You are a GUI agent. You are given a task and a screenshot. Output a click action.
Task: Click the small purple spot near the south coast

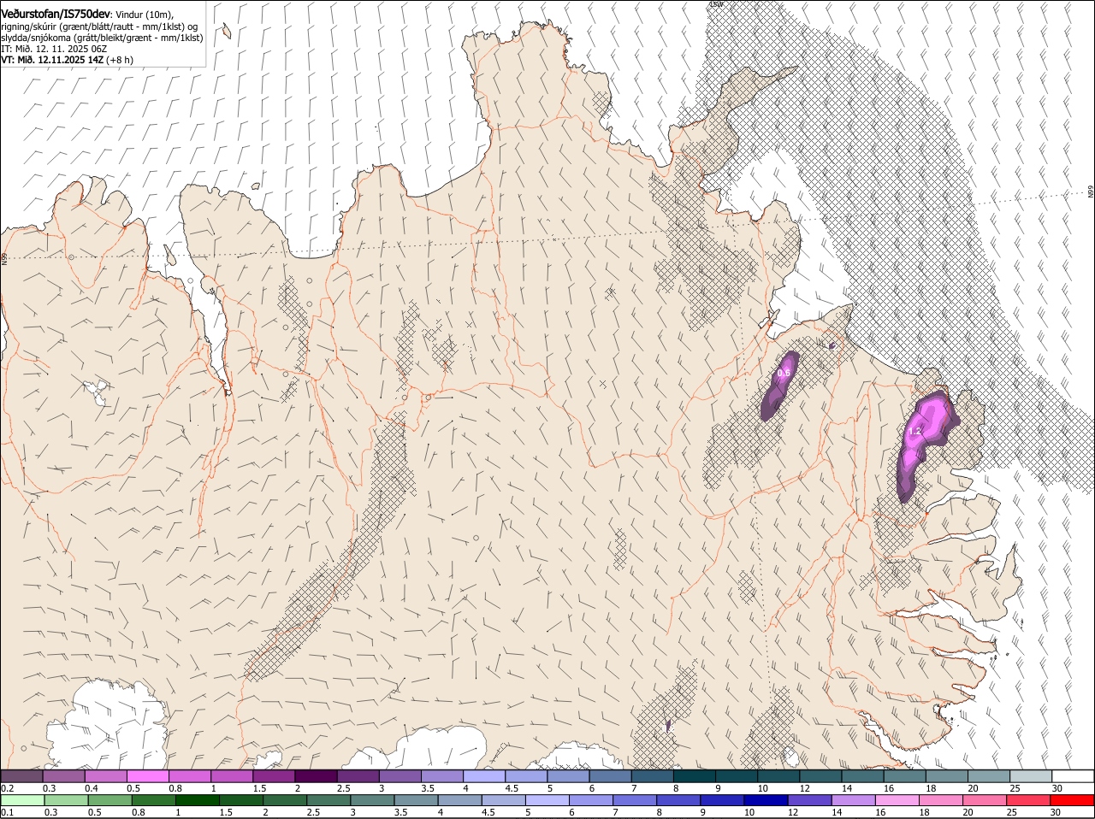click(x=668, y=726)
